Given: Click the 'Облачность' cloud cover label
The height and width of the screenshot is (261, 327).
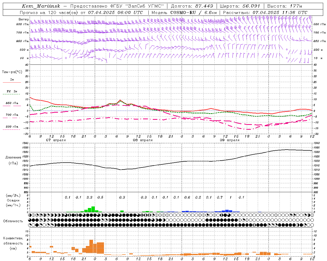Looking at the screenshot, I should click(x=13, y=221).
